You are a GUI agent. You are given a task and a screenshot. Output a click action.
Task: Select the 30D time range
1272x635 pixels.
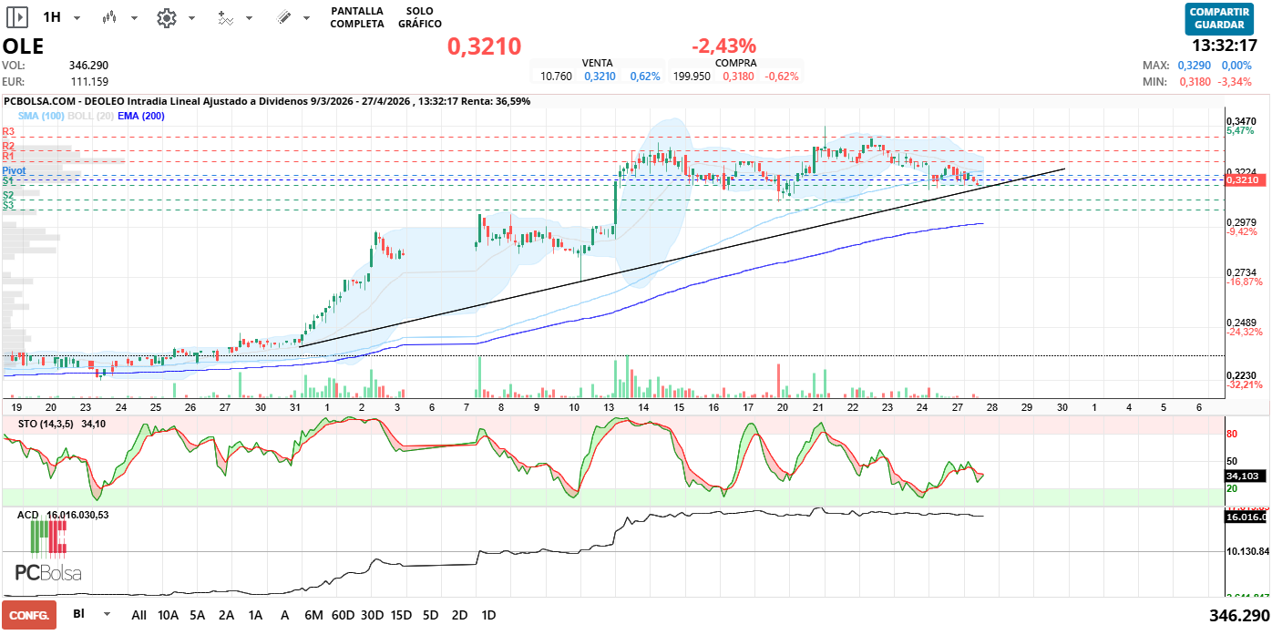(x=372, y=615)
